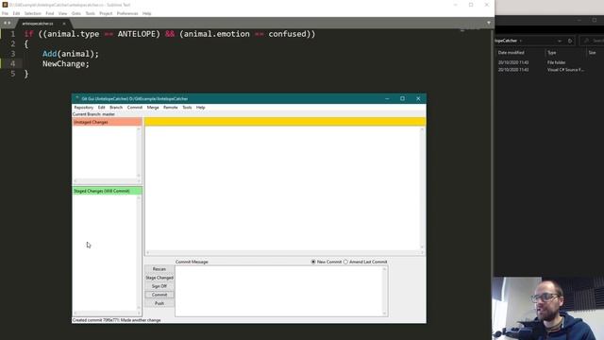Image resolution: width=604 pixels, height=340 pixels.
Task: Click the Commit button in Git Gui
Action: (x=159, y=295)
